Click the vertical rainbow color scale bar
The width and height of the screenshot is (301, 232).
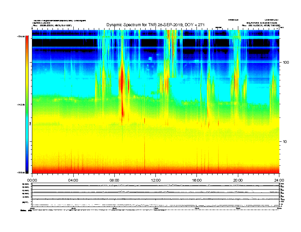click(27, 105)
